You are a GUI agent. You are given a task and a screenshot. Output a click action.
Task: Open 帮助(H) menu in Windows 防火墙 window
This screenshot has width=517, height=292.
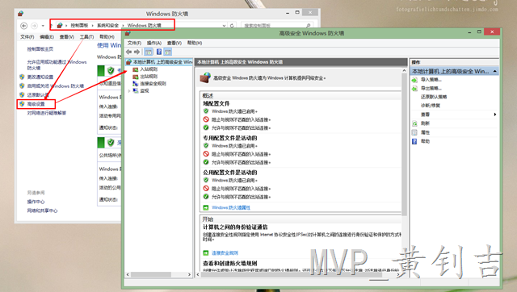coord(107,37)
